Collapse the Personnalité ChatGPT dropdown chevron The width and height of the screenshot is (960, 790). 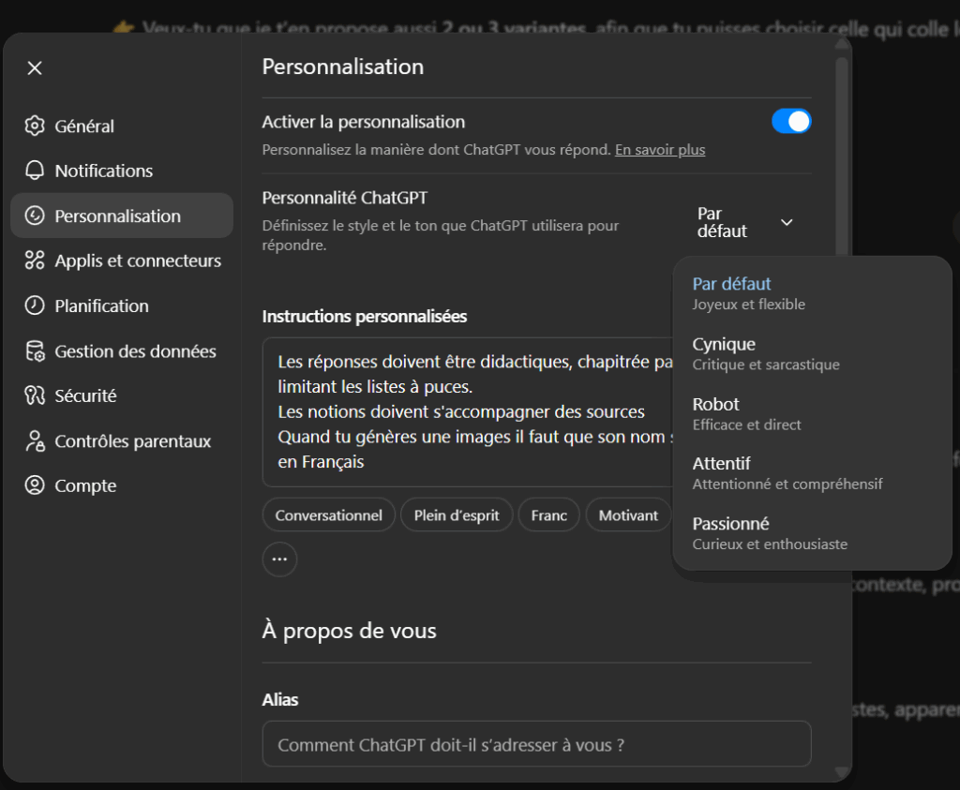coord(787,222)
